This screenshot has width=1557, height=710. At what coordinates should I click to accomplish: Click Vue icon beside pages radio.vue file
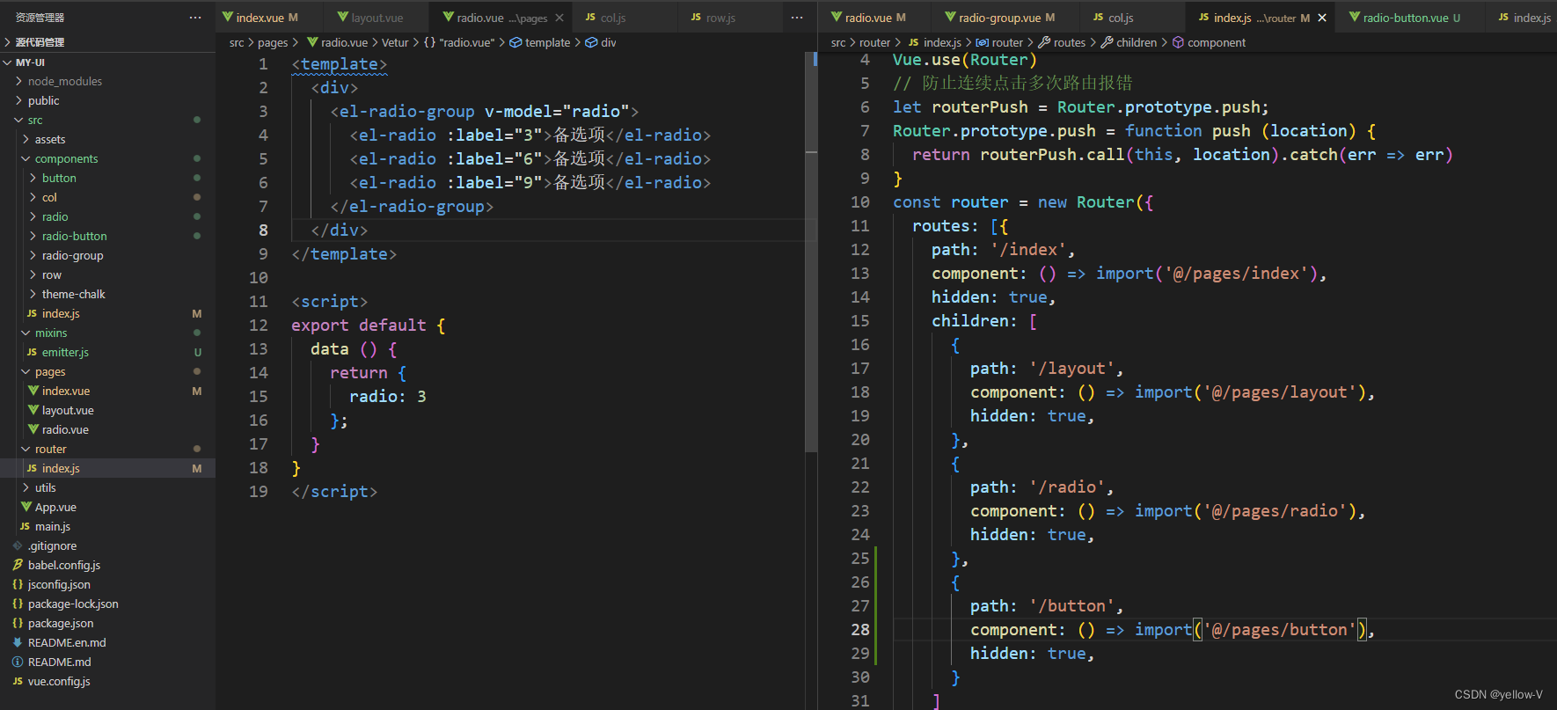(x=33, y=429)
